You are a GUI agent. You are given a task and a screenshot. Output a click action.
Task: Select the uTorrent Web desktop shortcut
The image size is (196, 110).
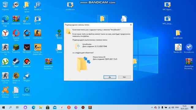5,63
